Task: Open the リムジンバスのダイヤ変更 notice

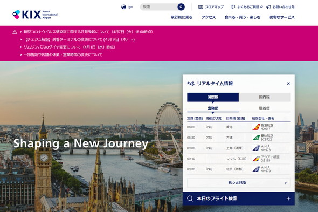Action: 70,47
